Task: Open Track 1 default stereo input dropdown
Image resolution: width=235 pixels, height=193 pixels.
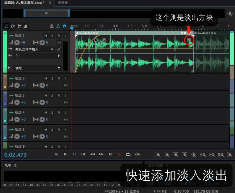Action: point(34,49)
